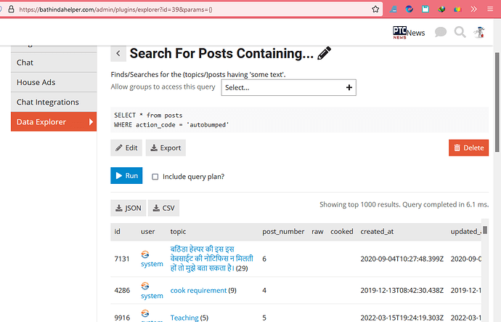This screenshot has height=322, width=501.
Task: Click timestamp 2019-12-13T08:42:30.438Z
Action: 402,290
